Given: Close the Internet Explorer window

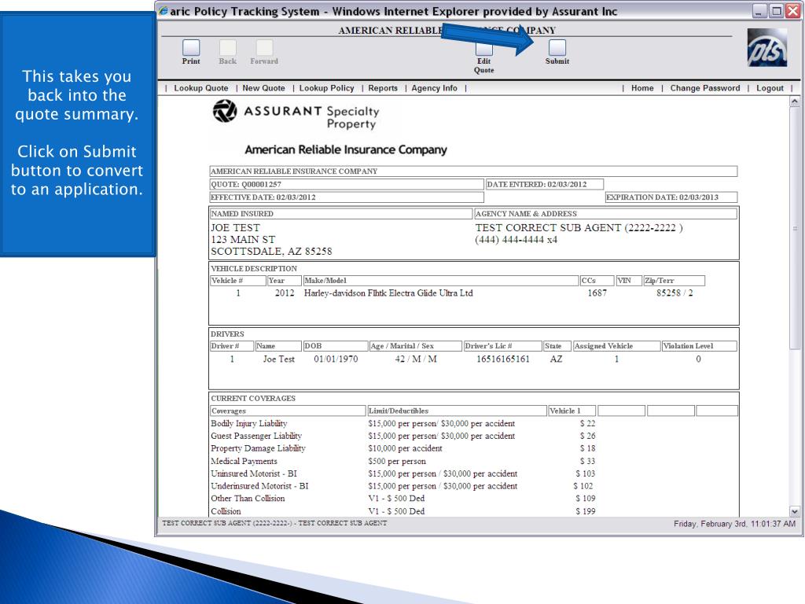Looking at the screenshot, I should 793,11.
